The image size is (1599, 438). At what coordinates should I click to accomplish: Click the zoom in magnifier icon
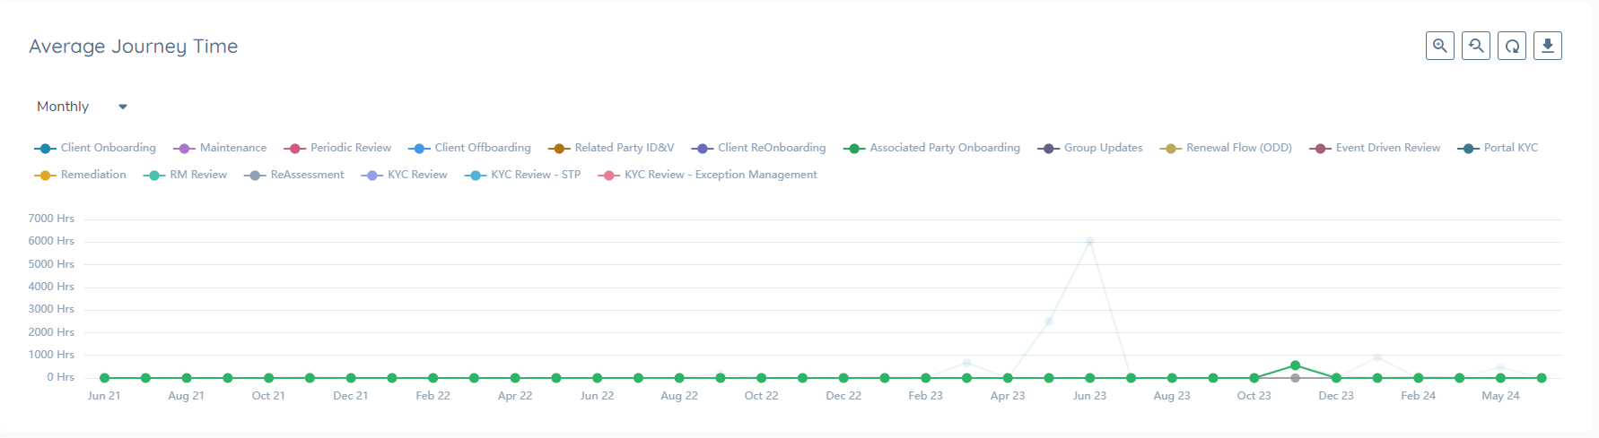point(1439,46)
